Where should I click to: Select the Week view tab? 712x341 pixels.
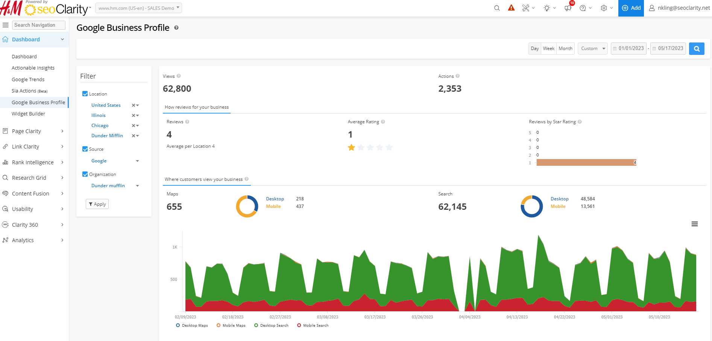point(548,48)
